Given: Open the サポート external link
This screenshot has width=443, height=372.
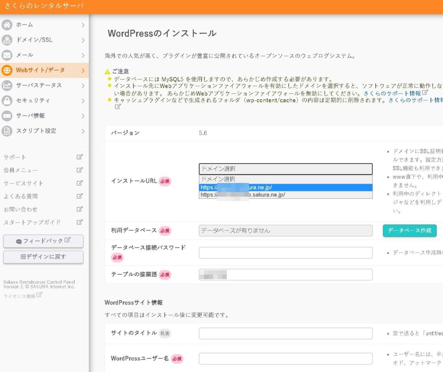Looking at the screenshot, I should [x=15, y=157].
